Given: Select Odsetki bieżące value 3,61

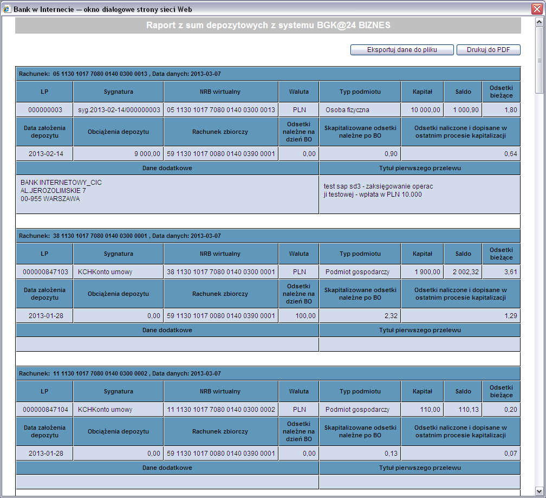Looking at the screenshot, I should click(510, 272).
